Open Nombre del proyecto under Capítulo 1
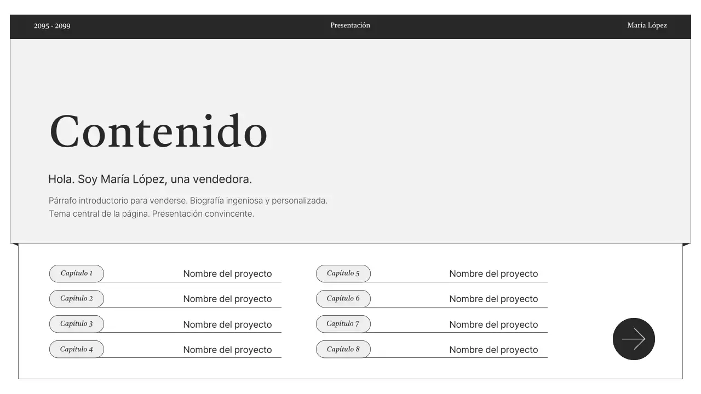The width and height of the screenshot is (701, 394). pos(228,274)
